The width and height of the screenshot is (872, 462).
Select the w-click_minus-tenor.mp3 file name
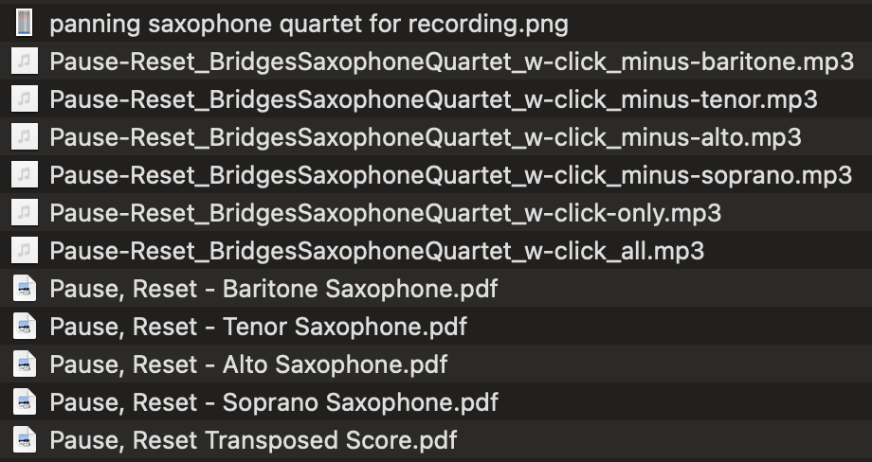coord(433,99)
